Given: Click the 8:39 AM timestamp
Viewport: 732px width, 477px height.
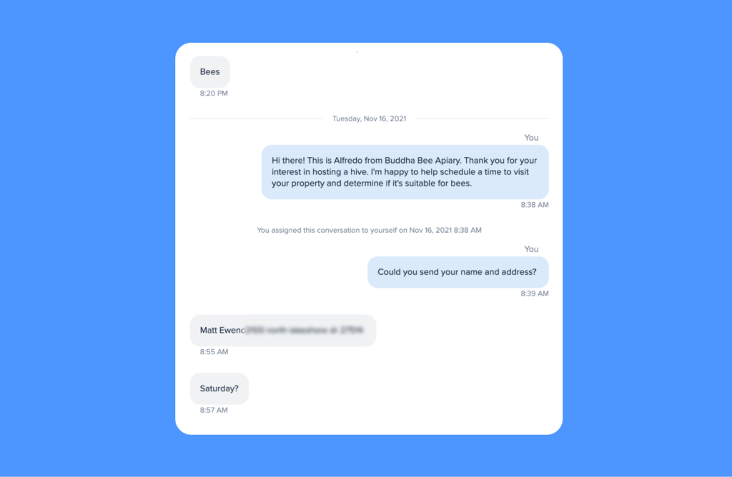Looking at the screenshot, I should 535,293.
